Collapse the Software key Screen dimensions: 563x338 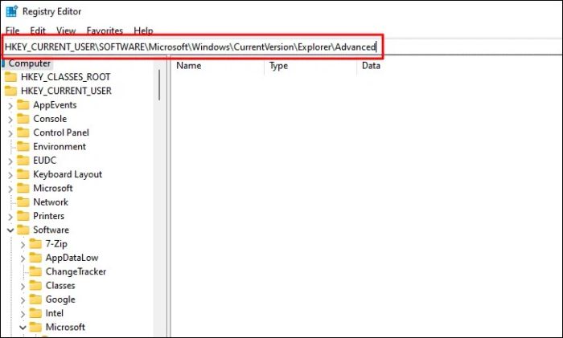[10, 230]
